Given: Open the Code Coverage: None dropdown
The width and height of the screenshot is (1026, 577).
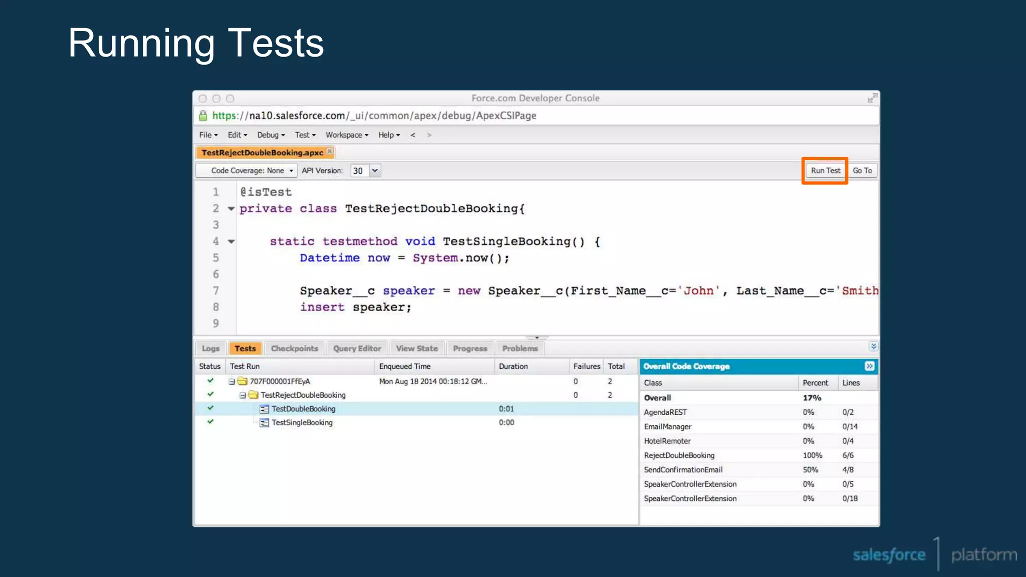Looking at the screenshot, I should point(246,171).
